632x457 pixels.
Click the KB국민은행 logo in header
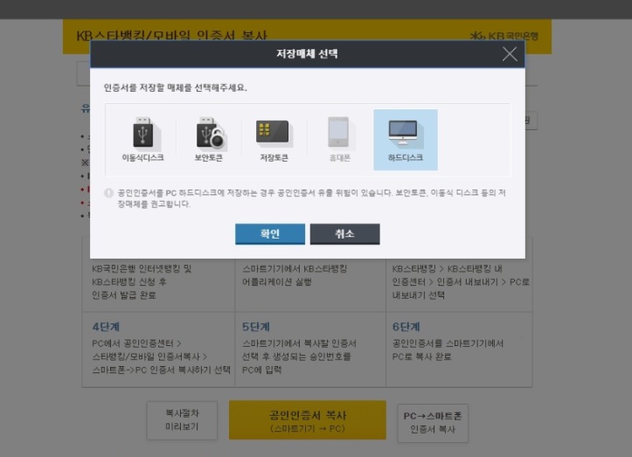(x=504, y=37)
